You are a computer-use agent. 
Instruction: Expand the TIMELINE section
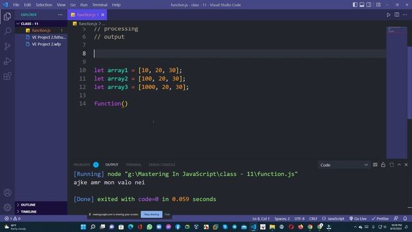tap(41, 211)
